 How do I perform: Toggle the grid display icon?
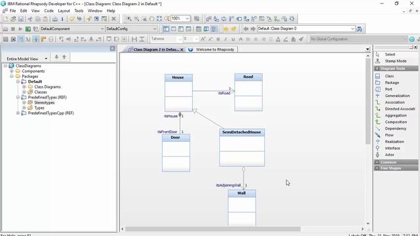point(5,39)
